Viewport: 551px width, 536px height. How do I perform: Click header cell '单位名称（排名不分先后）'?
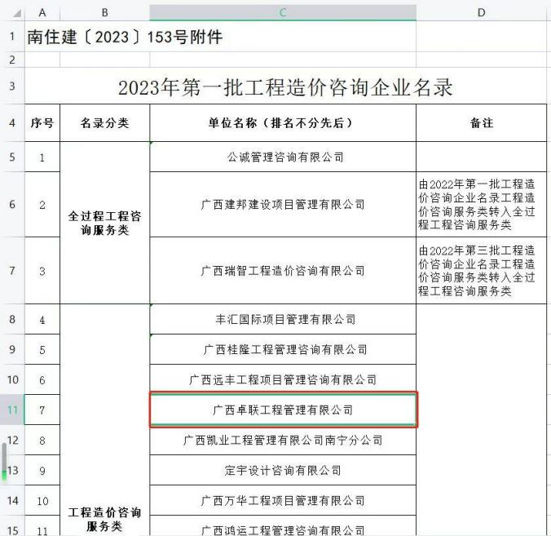click(x=283, y=123)
